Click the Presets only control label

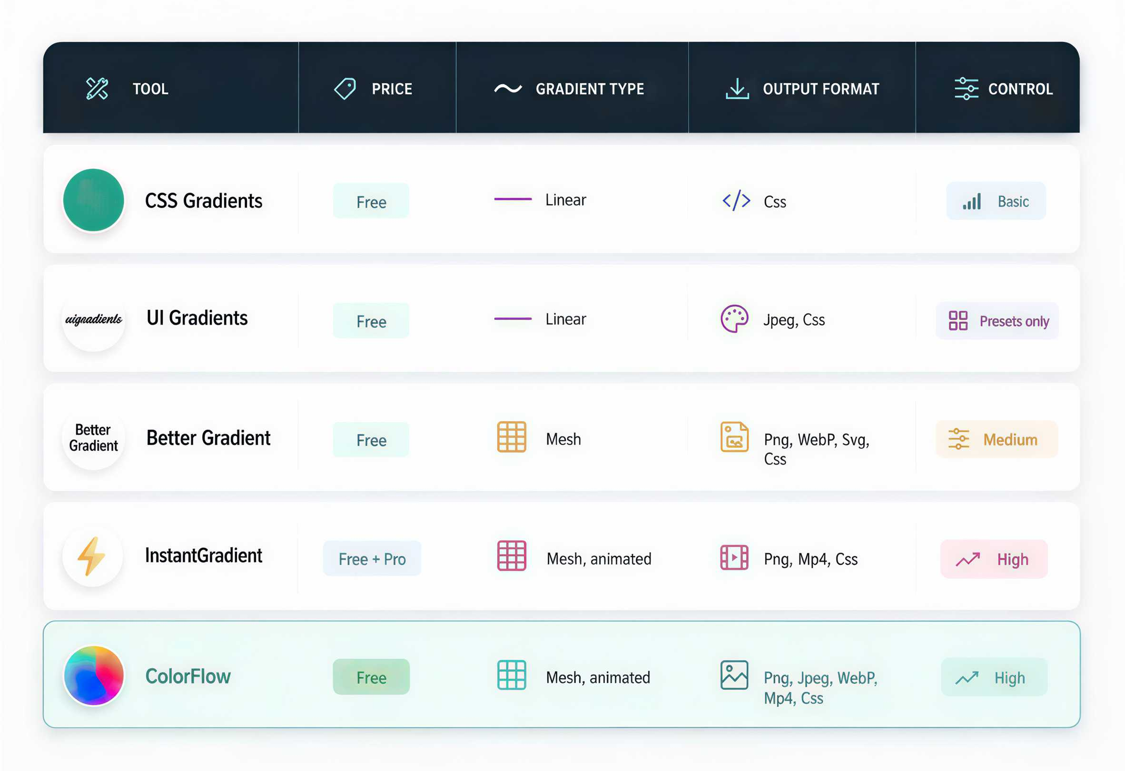pos(1014,321)
